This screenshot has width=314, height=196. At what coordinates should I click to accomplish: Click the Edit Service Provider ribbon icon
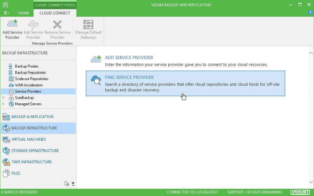tap(33, 24)
